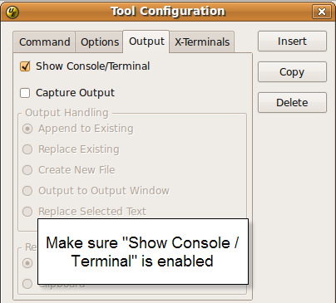
Task: Enable the Capture Output checkbox
Action: [x=25, y=93]
